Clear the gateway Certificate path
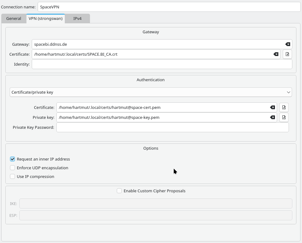 pos(276,54)
